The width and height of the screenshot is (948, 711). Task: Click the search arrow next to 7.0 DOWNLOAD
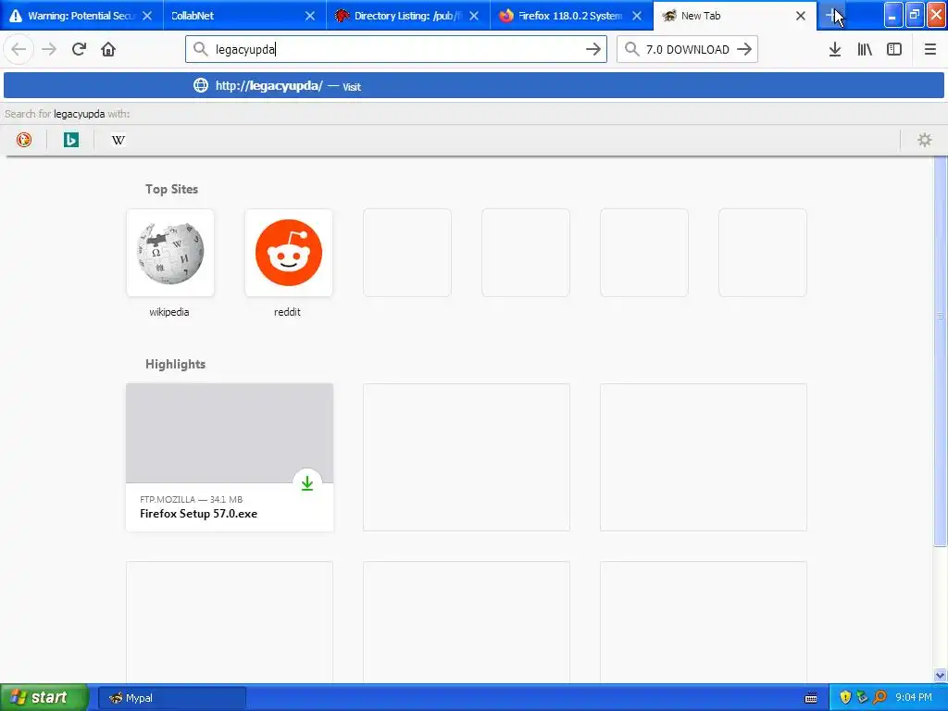point(744,49)
